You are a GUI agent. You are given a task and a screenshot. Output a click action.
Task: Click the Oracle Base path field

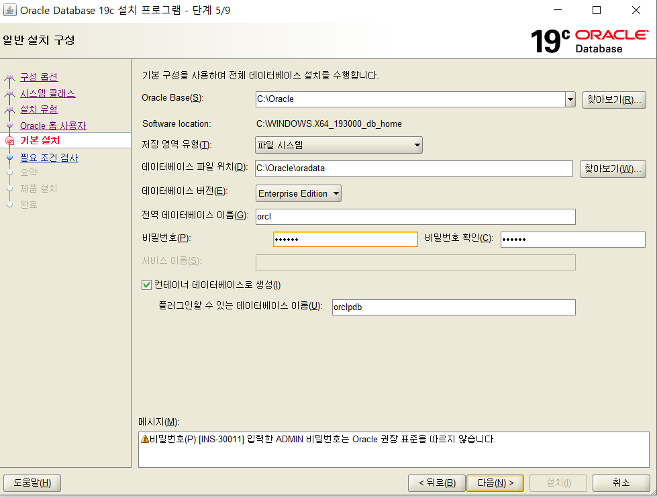pos(410,99)
